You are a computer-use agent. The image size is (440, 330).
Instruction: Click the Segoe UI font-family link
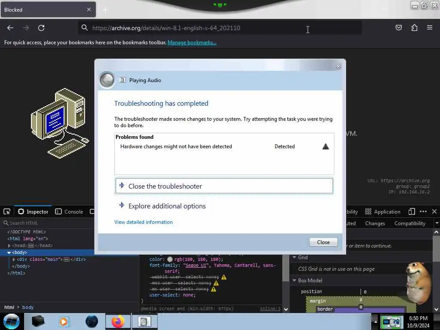click(196, 265)
